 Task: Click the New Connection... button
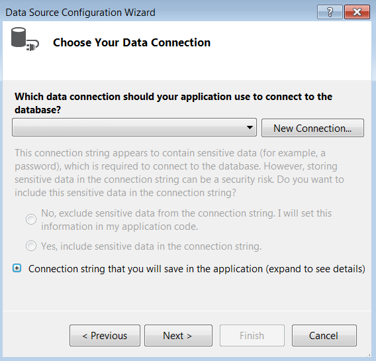click(312, 128)
